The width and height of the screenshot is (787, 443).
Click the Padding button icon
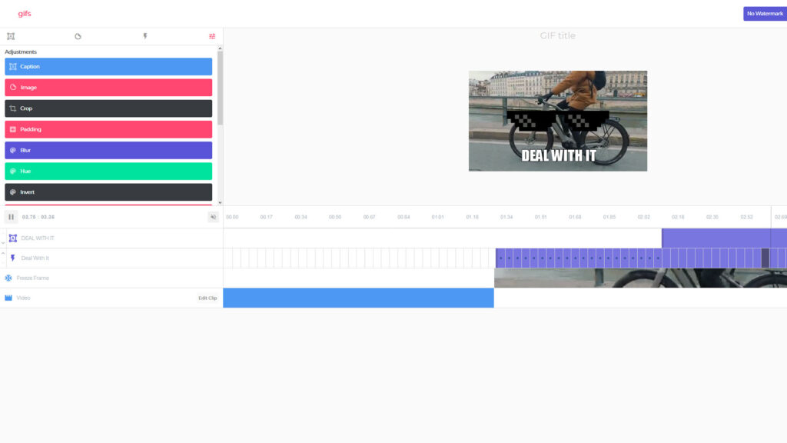click(13, 129)
